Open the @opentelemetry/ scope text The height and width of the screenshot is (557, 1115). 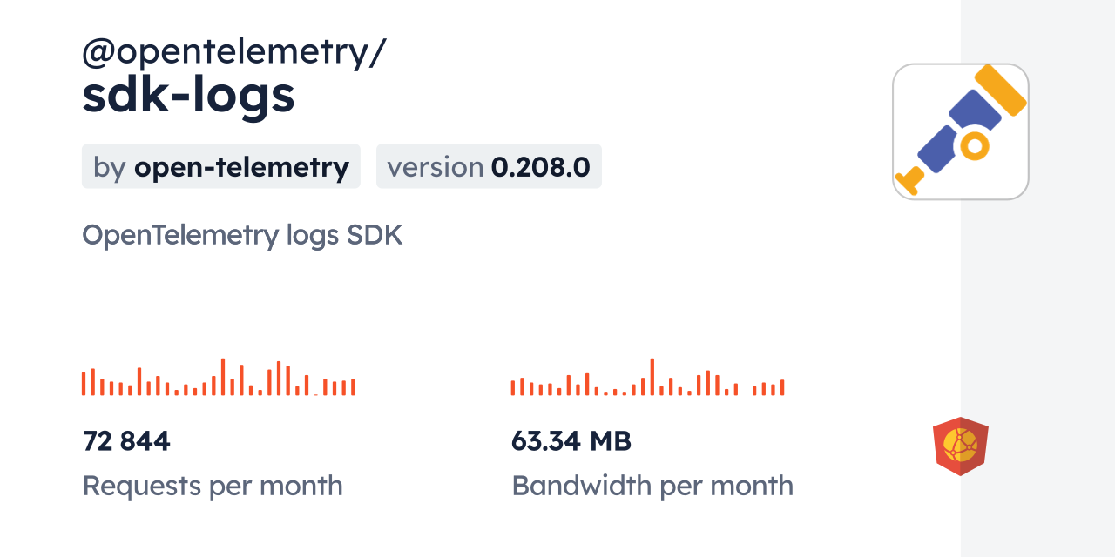[x=233, y=52]
